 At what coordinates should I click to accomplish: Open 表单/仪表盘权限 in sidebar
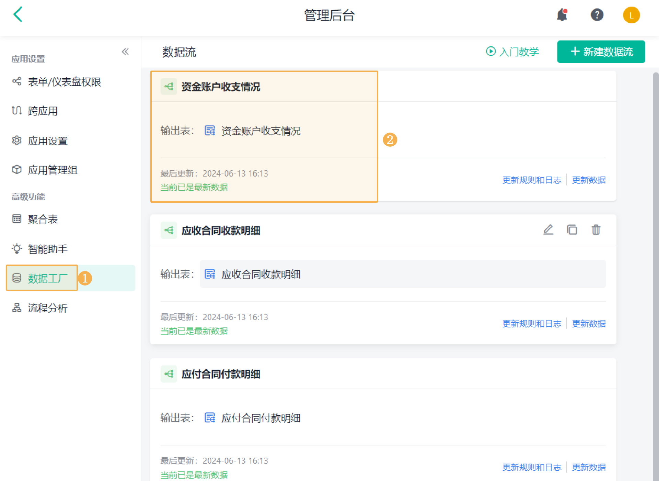pyautogui.click(x=64, y=82)
